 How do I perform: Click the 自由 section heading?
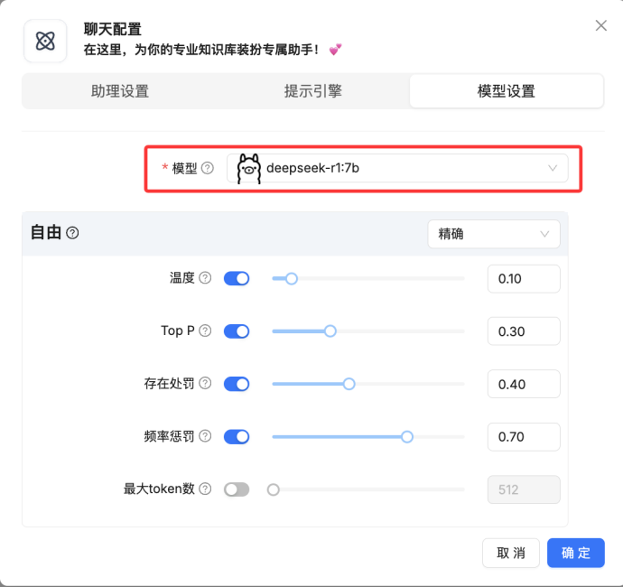pyautogui.click(x=46, y=232)
